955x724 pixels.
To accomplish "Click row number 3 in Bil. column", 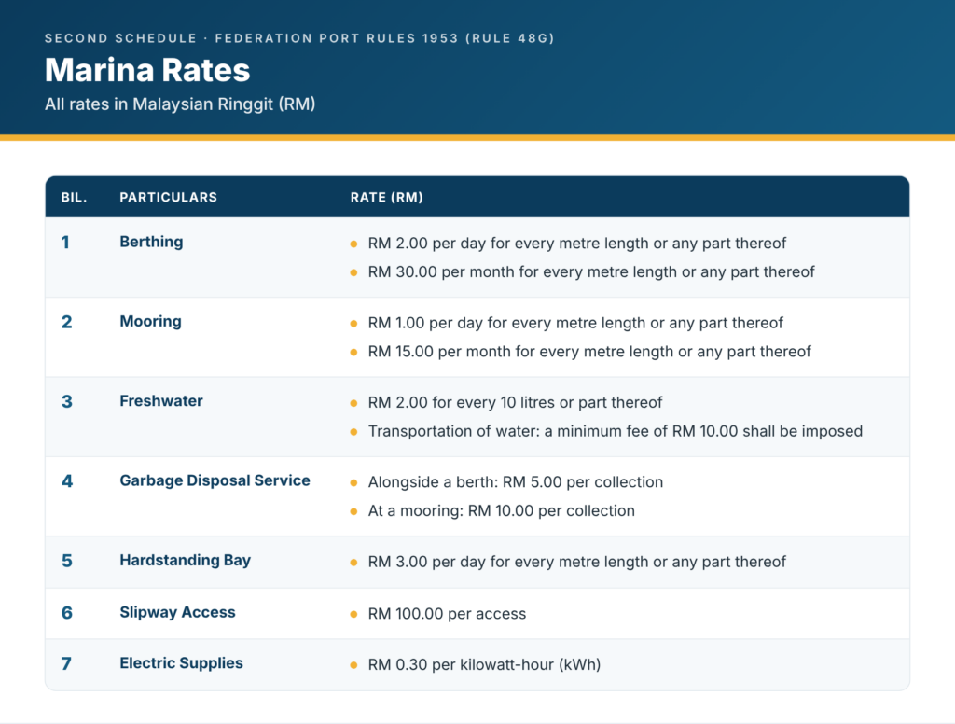I will (x=67, y=401).
